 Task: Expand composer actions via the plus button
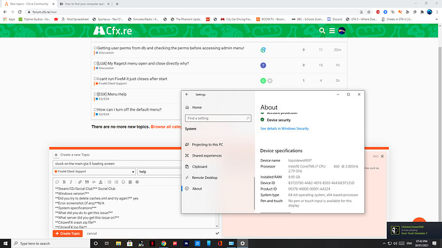click(x=56, y=155)
